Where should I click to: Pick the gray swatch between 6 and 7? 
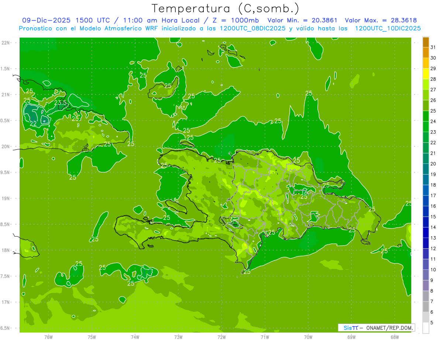coord(426,307)
